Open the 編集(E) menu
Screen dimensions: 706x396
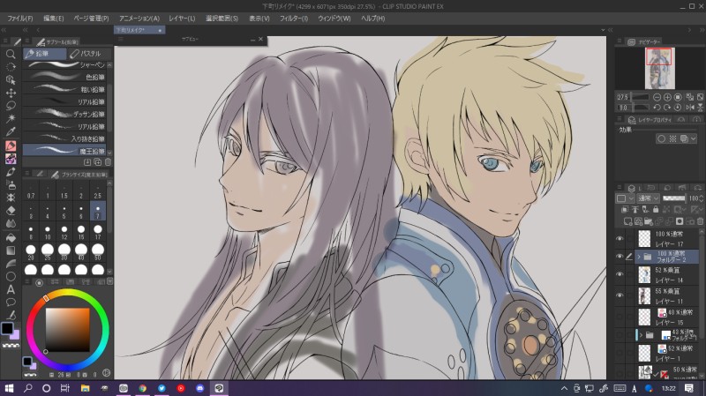tap(53, 19)
